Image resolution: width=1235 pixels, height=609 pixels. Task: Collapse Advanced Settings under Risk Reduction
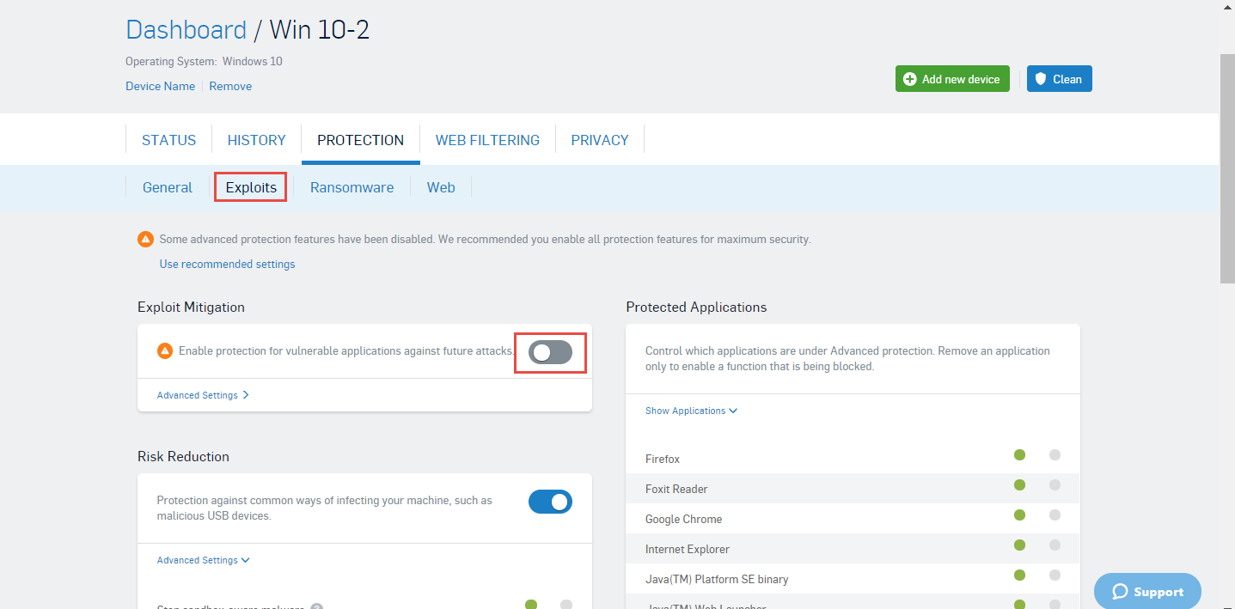click(x=203, y=560)
